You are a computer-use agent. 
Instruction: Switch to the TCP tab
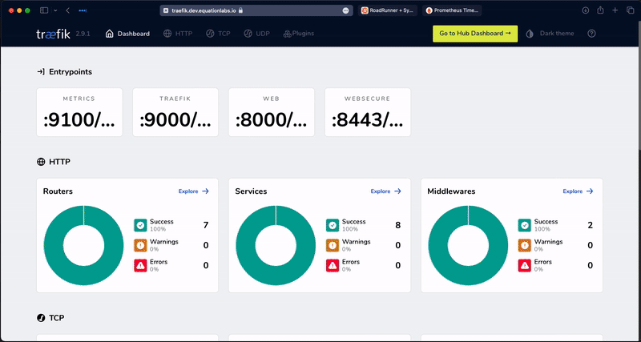click(218, 34)
